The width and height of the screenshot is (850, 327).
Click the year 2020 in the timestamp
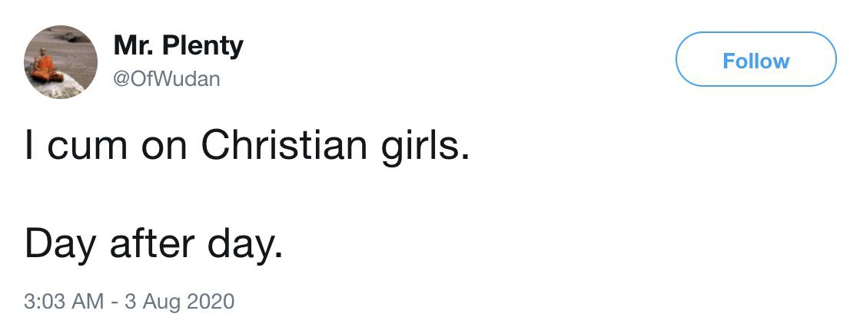pos(208,300)
